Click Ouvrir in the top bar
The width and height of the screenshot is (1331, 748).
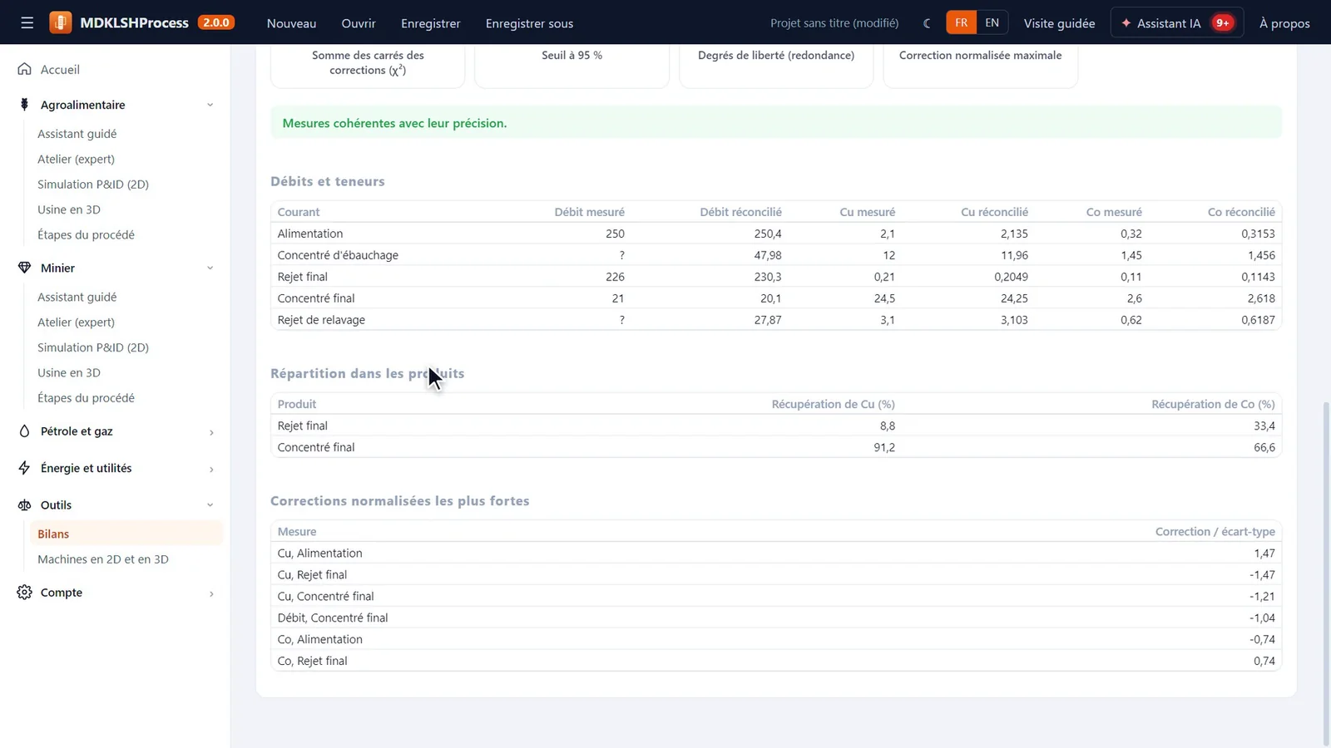pos(359,23)
